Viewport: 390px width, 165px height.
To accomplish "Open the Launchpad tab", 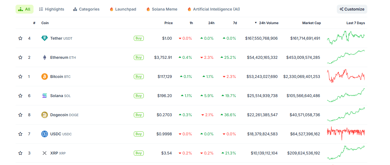I will pyautogui.click(x=123, y=9).
